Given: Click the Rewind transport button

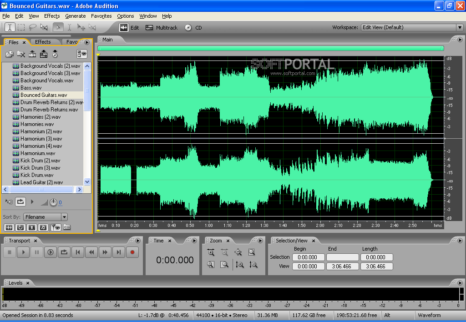Looking at the screenshot, I should 91,252.
